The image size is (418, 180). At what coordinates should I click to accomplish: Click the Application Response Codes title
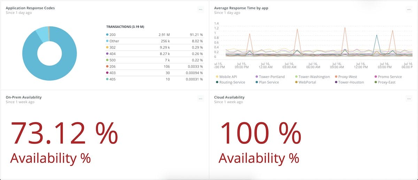coord(30,8)
